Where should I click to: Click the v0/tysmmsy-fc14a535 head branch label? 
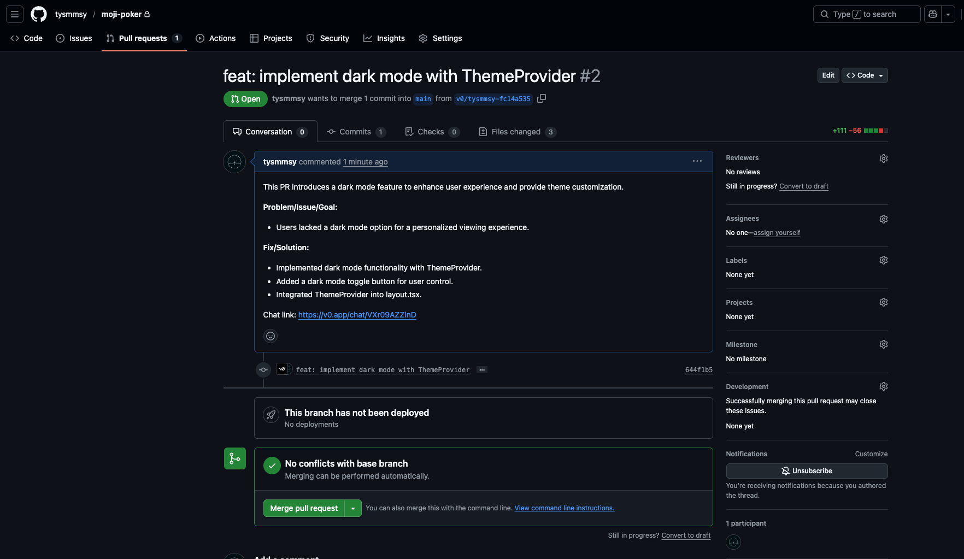tap(493, 99)
